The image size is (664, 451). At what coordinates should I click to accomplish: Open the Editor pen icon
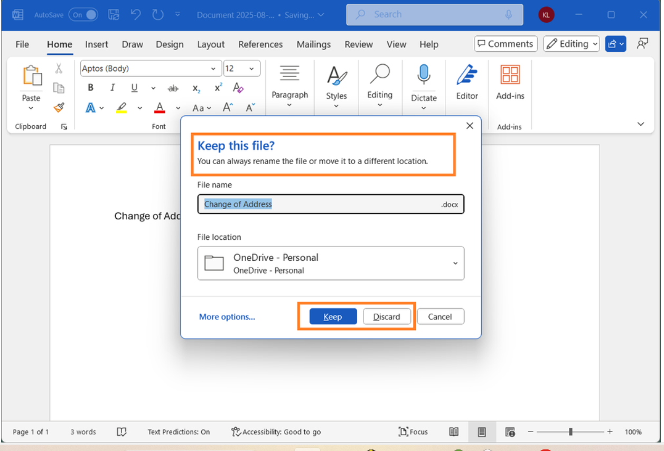pyautogui.click(x=466, y=75)
